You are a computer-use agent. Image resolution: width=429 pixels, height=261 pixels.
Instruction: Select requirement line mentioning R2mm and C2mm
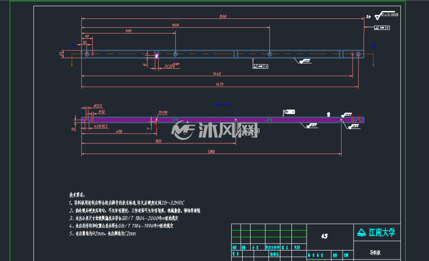tap(103, 234)
